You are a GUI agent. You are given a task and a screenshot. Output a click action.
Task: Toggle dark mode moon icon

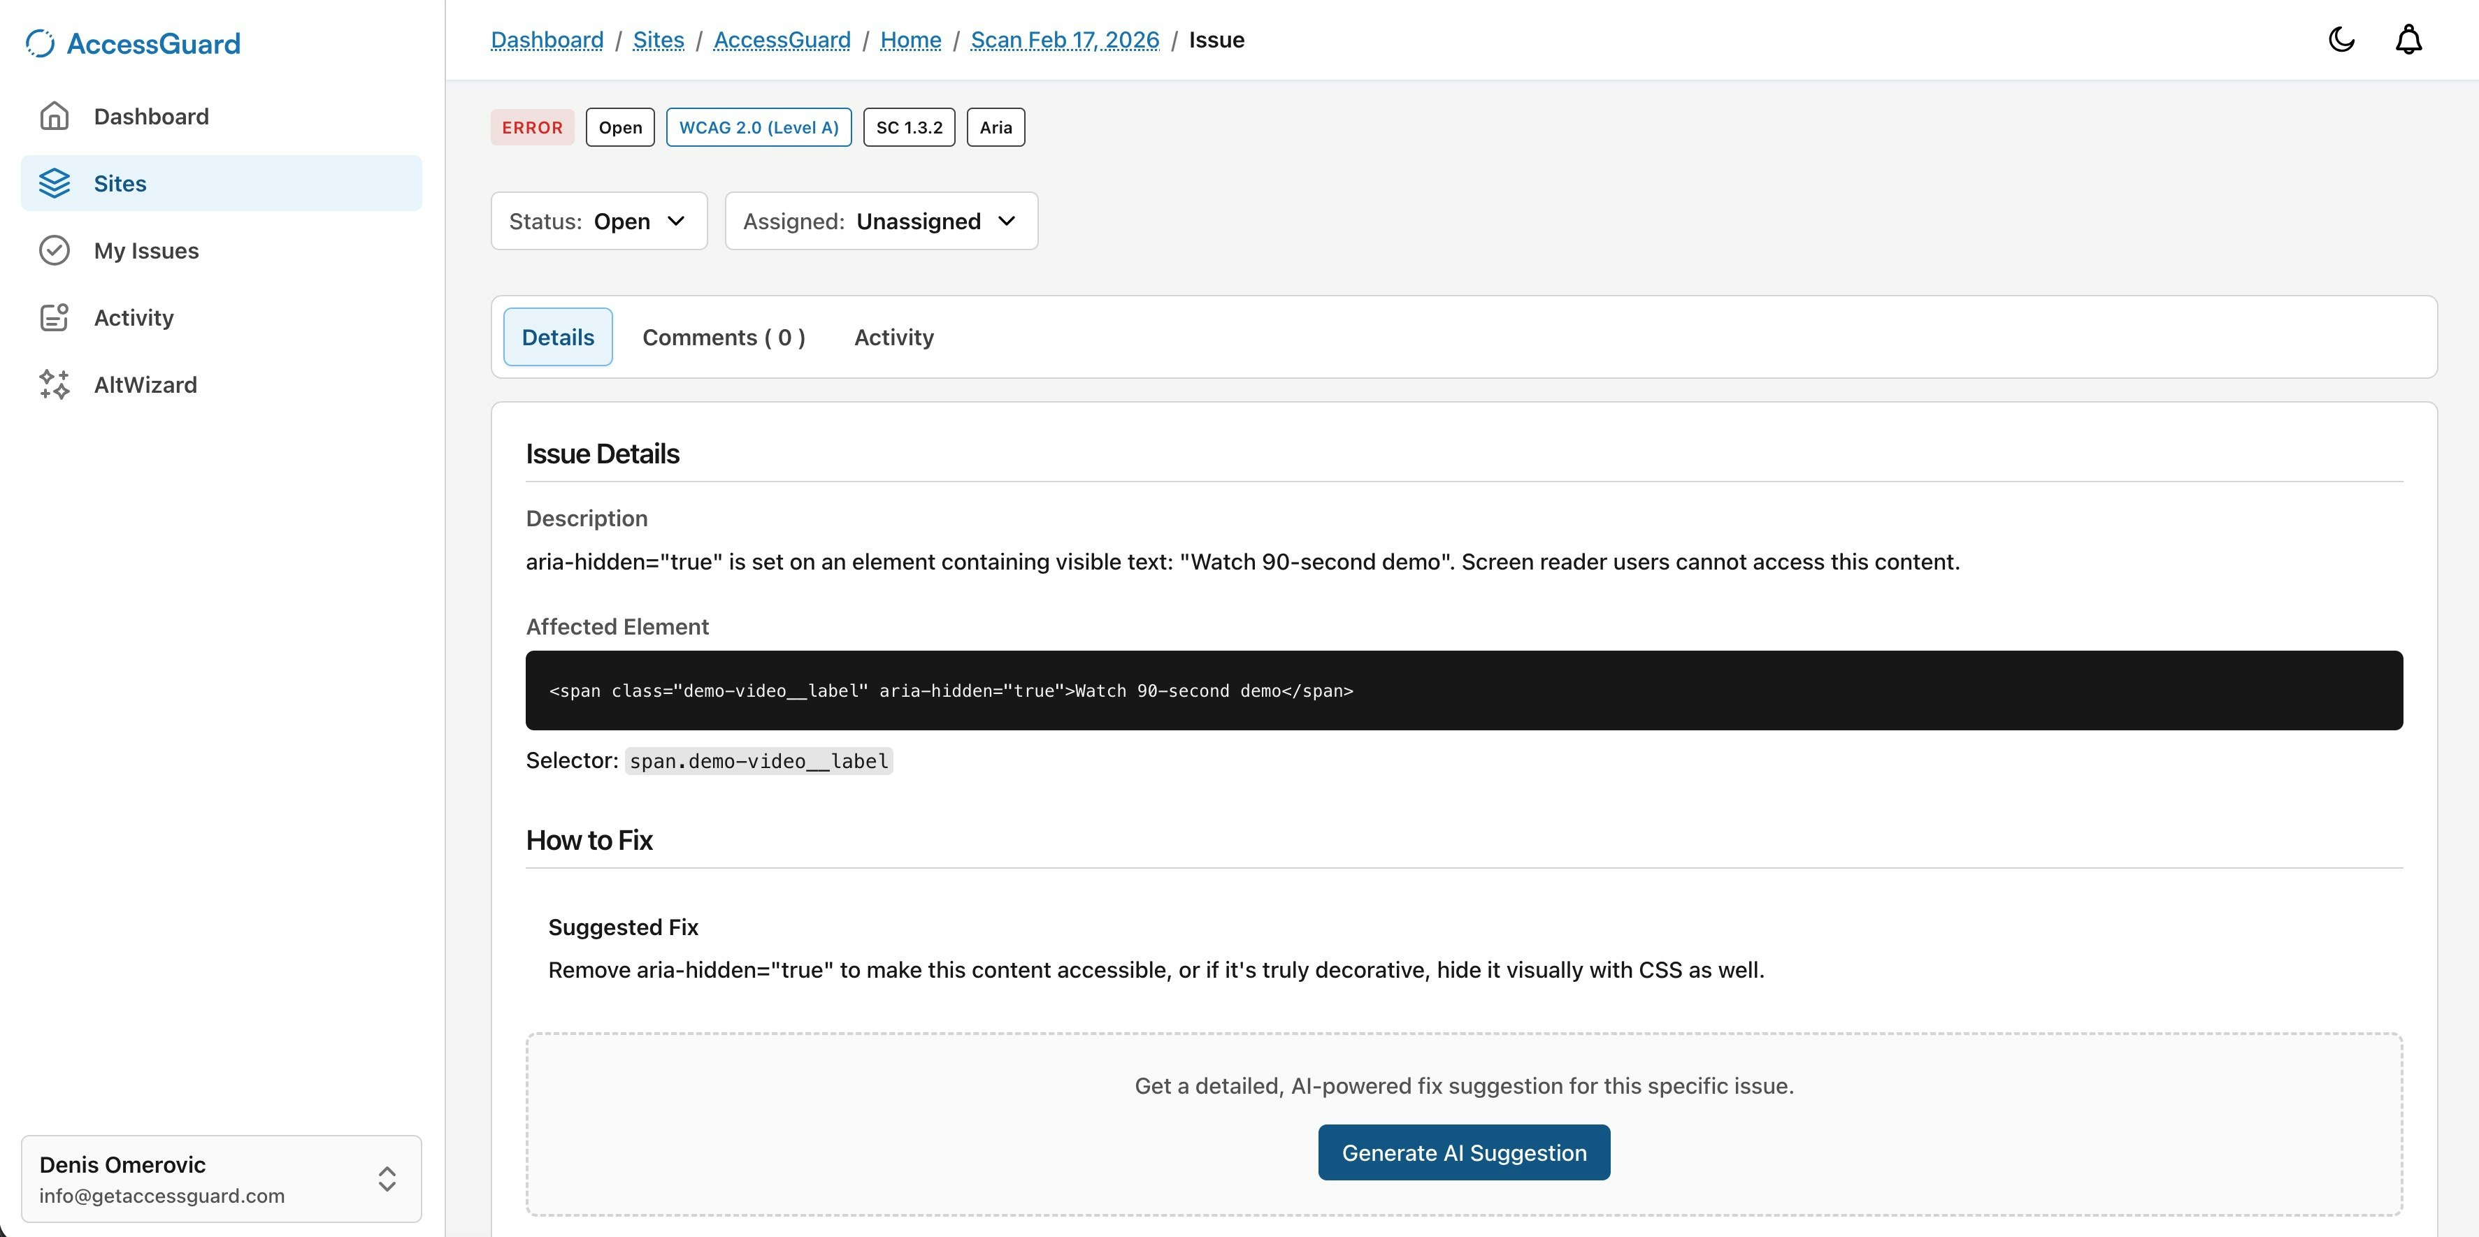pyautogui.click(x=2341, y=39)
